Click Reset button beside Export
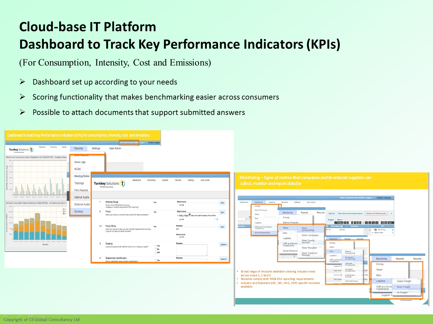This screenshot has width=433, height=324. pyautogui.click(x=340, y=220)
